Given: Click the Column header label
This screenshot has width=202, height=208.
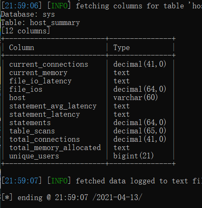Looking at the screenshot, I should 22,48.
